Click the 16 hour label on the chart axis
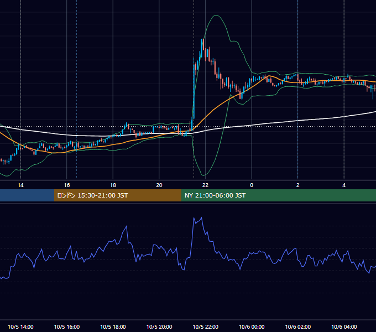Screen dimensions: 376x332 (67, 185)
